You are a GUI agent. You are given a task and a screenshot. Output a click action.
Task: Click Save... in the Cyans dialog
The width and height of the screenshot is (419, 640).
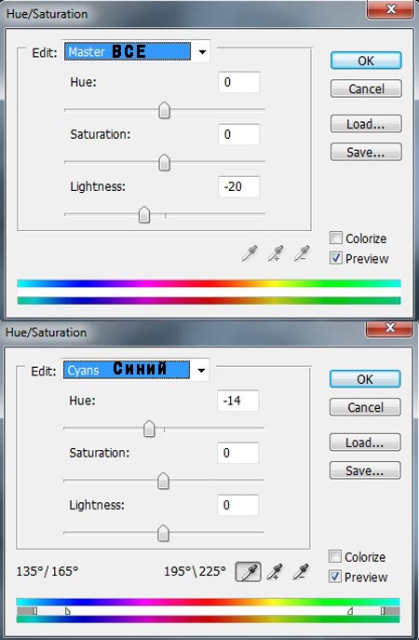coord(365,470)
